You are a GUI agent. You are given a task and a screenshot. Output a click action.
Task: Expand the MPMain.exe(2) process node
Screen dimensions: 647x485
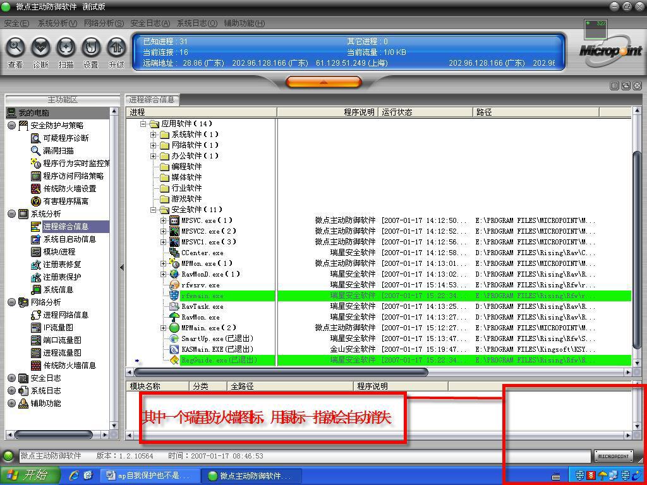pyautogui.click(x=164, y=328)
